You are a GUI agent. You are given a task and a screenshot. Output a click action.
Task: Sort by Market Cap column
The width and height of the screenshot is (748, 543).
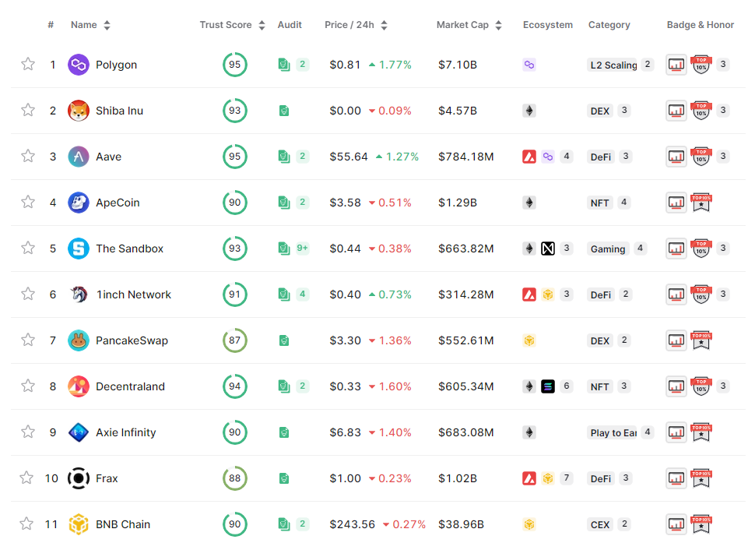[498, 25]
